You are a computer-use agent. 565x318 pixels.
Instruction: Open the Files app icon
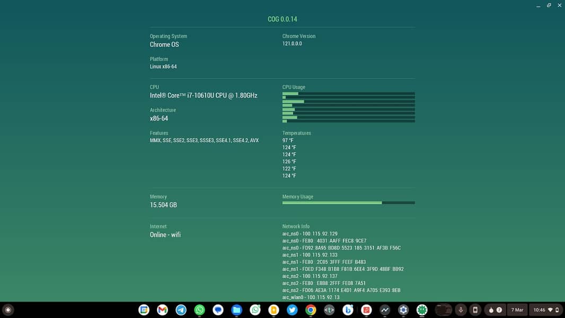(x=236, y=310)
